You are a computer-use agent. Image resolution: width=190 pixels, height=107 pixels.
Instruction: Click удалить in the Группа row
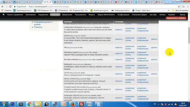(154, 74)
